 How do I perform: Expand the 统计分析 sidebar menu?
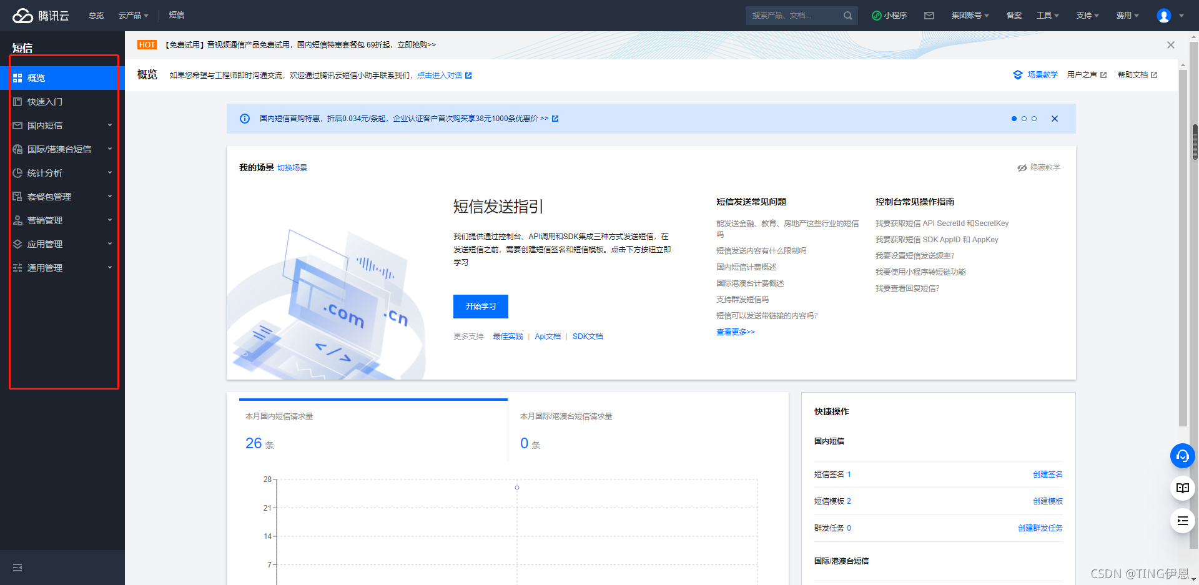coord(110,172)
